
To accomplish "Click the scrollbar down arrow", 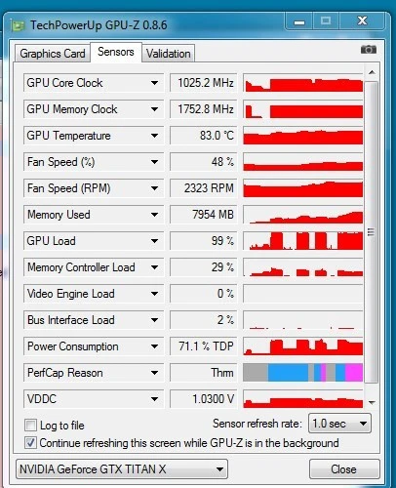I will click(372, 402).
